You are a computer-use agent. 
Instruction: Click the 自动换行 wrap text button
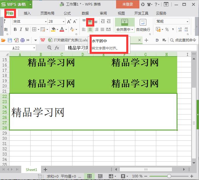point(143,26)
